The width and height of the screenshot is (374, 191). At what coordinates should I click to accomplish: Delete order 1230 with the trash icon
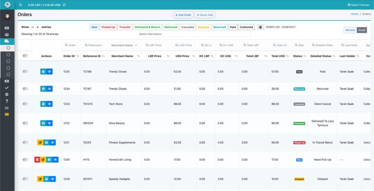coord(37,160)
